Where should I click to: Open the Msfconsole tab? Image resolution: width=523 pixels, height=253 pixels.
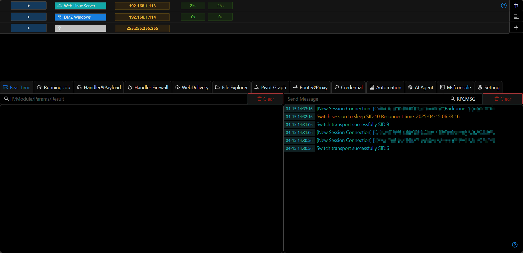click(455, 87)
